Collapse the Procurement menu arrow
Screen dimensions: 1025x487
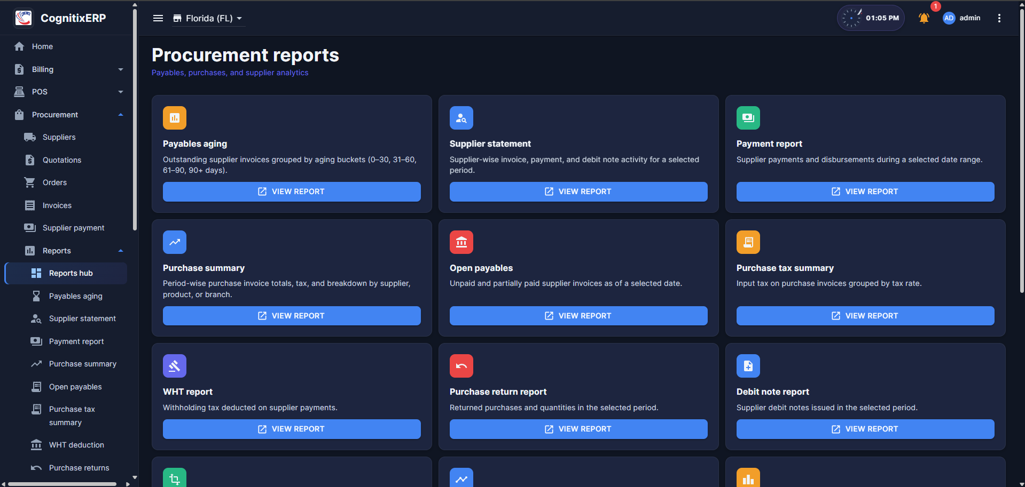pyautogui.click(x=121, y=115)
